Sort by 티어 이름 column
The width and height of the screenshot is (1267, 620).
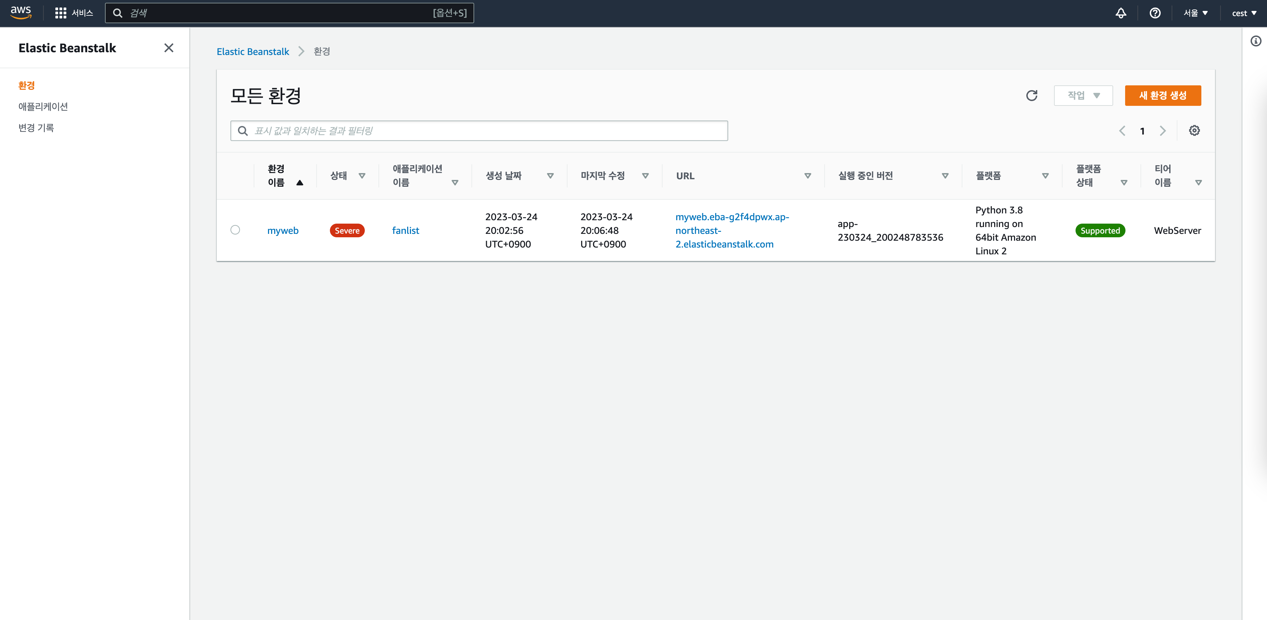1199,183
